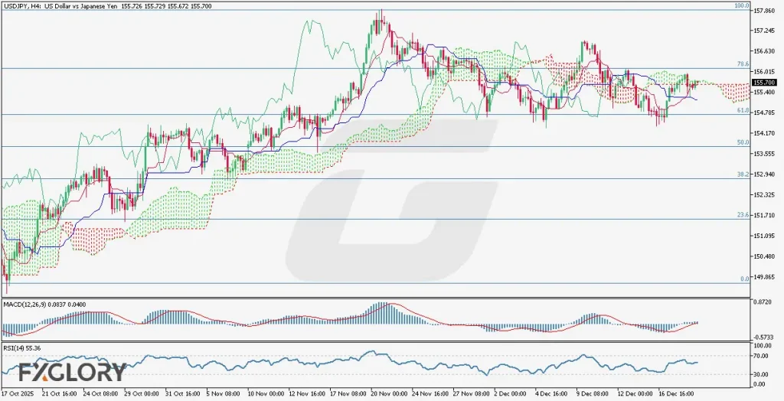Click the 155.400 price axis value
Screen dimensions: 784x401
tap(763, 92)
